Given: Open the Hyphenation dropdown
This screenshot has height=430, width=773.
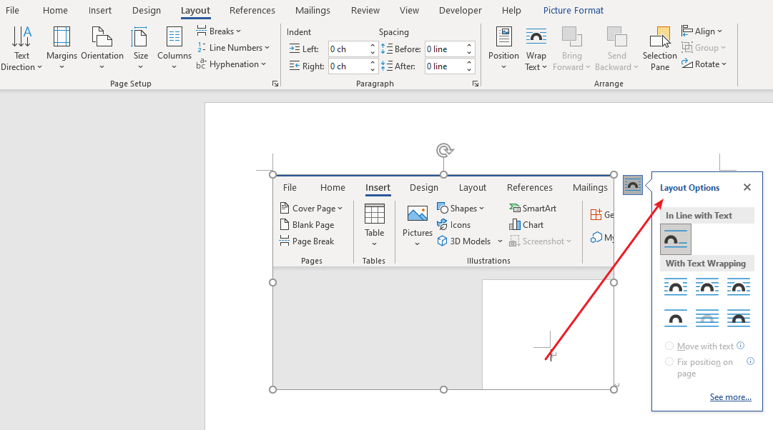Looking at the screenshot, I should pyautogui.click(x=231, y=64).
